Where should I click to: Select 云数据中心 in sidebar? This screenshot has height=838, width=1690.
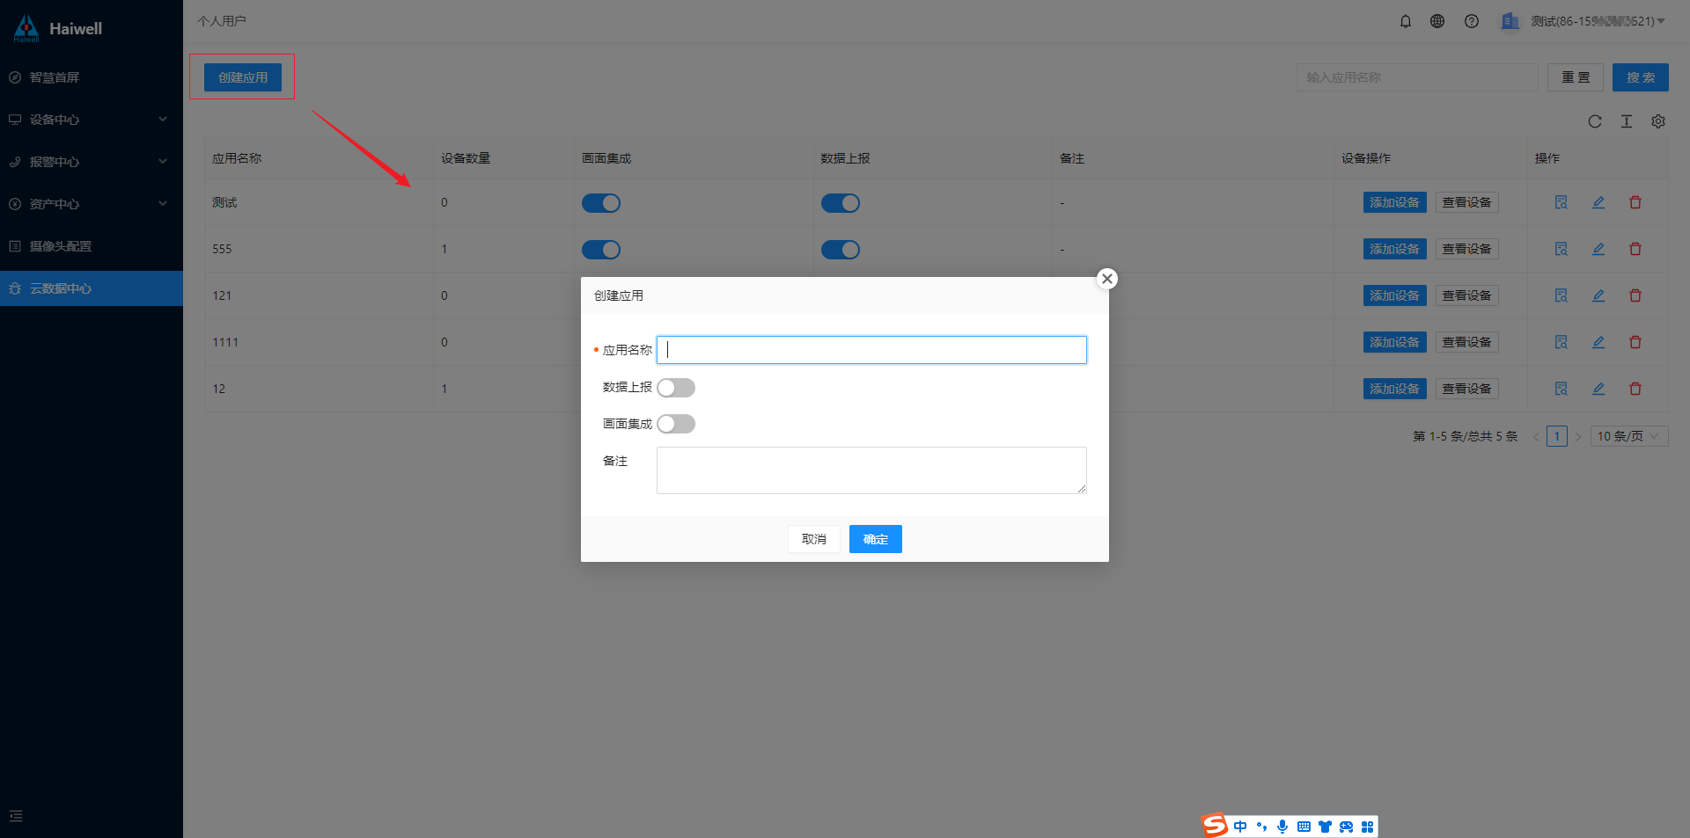click(x=92, y=288)
